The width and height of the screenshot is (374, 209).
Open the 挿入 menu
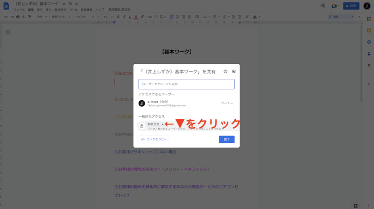click(x=48, y=9)
